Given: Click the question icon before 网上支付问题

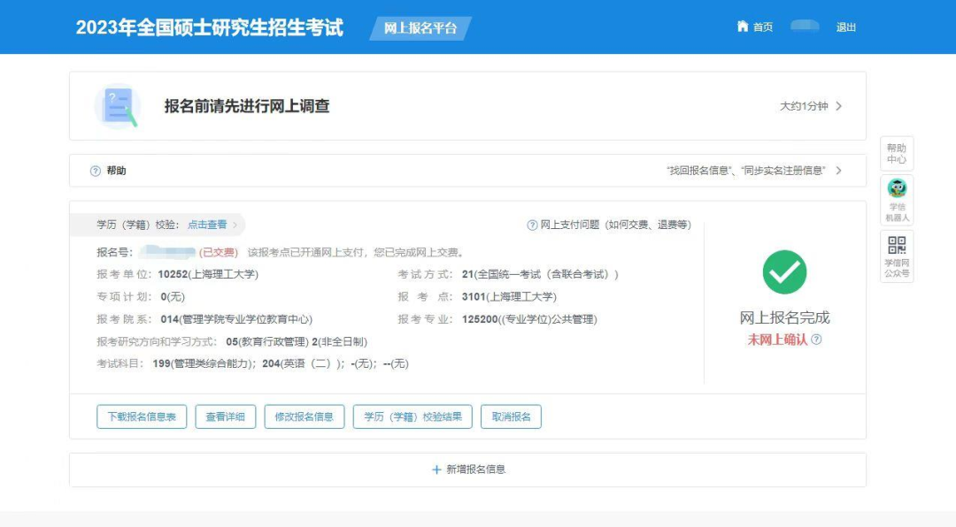Looking at the screenshot, I should point(532,225).
